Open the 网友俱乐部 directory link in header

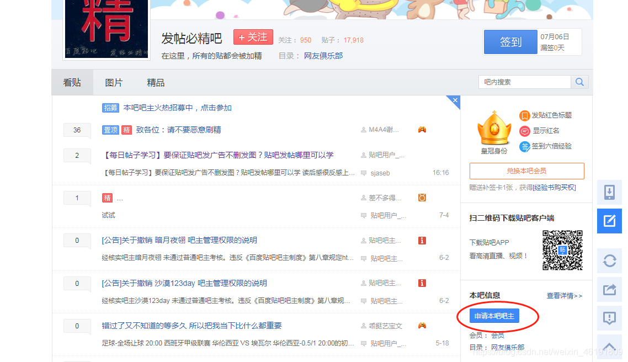point(323,56)
